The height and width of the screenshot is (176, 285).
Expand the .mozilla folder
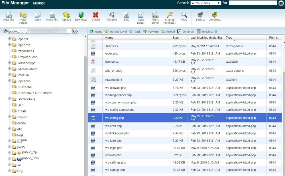click(x=10, y=75)
